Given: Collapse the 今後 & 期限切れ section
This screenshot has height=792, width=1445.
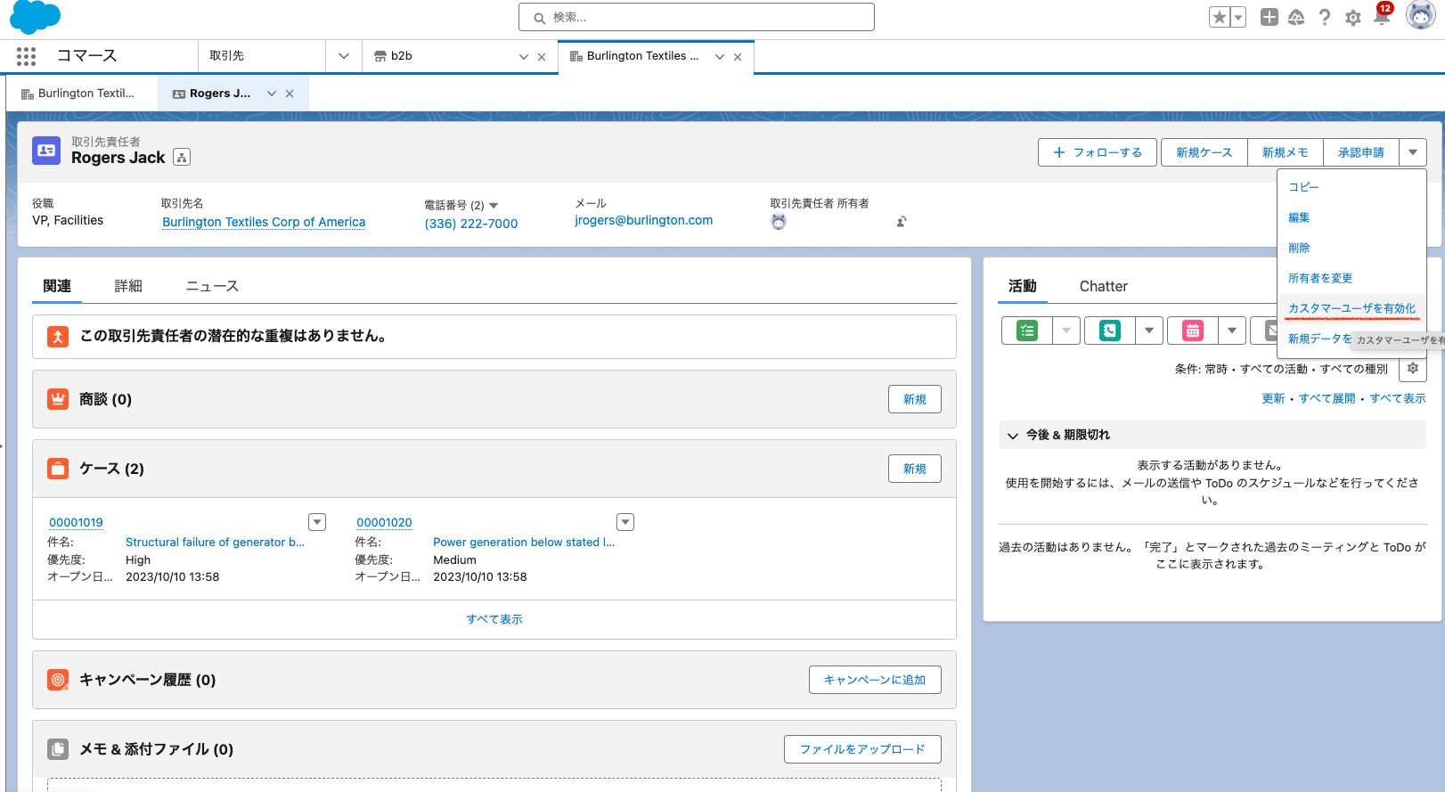Looking at the screenshot, I should 1012,436.
